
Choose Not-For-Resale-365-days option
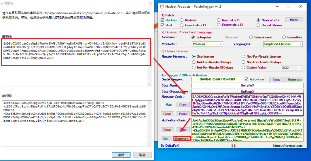tap(194, 68)
